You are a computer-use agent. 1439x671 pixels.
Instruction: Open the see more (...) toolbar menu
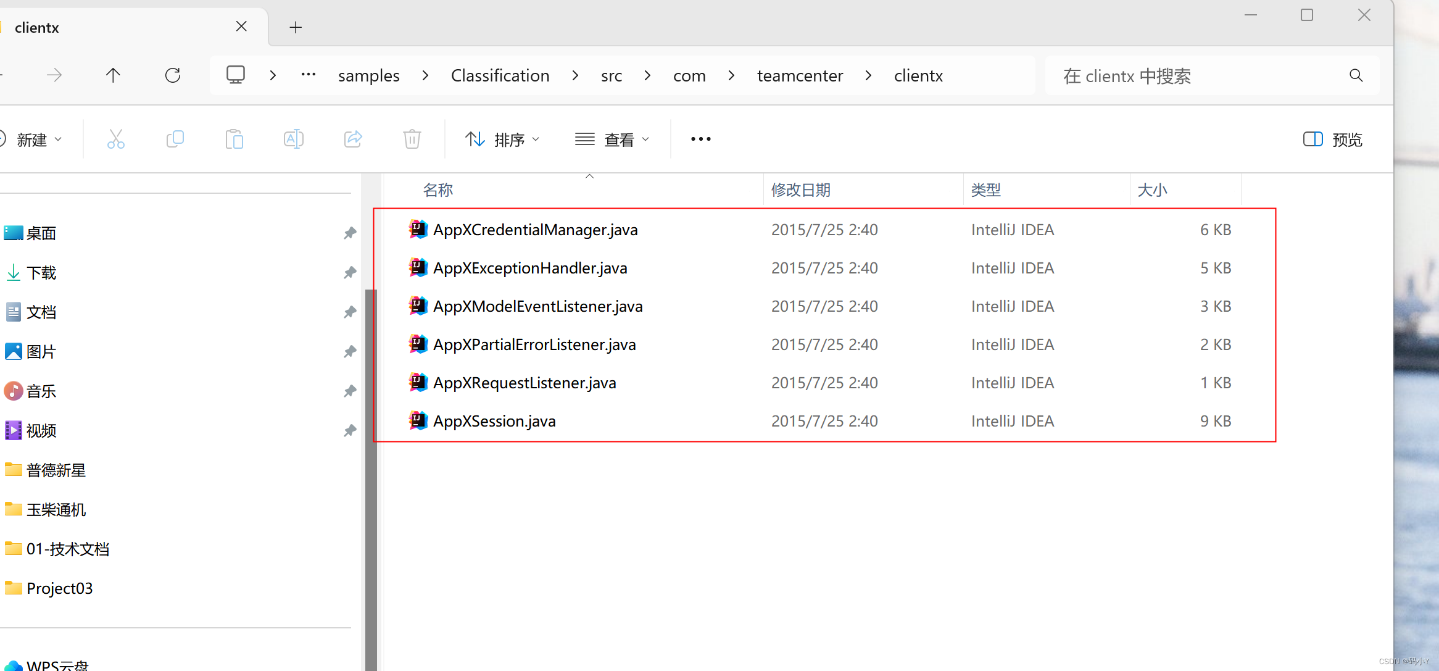tap(700, 139)
